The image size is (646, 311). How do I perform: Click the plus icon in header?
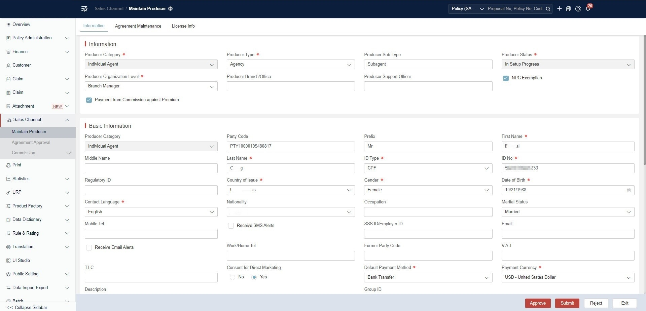[x=559, y=9]
